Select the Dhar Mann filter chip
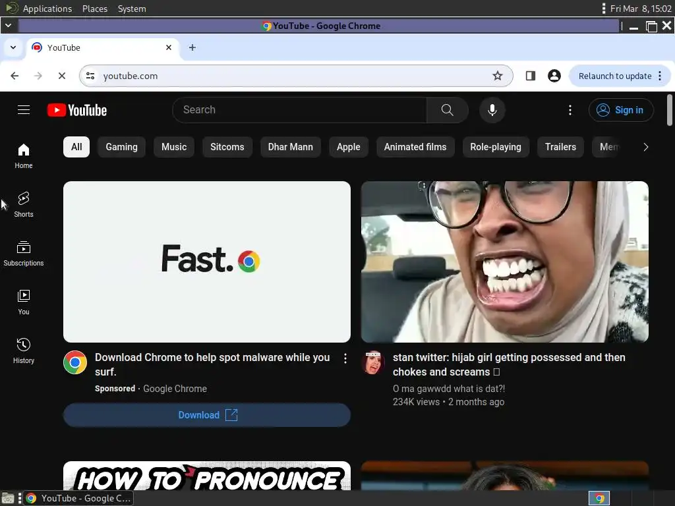 pos(291,147)
